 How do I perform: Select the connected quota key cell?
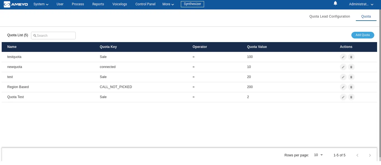pyautogui.click(x=108, y=67)
